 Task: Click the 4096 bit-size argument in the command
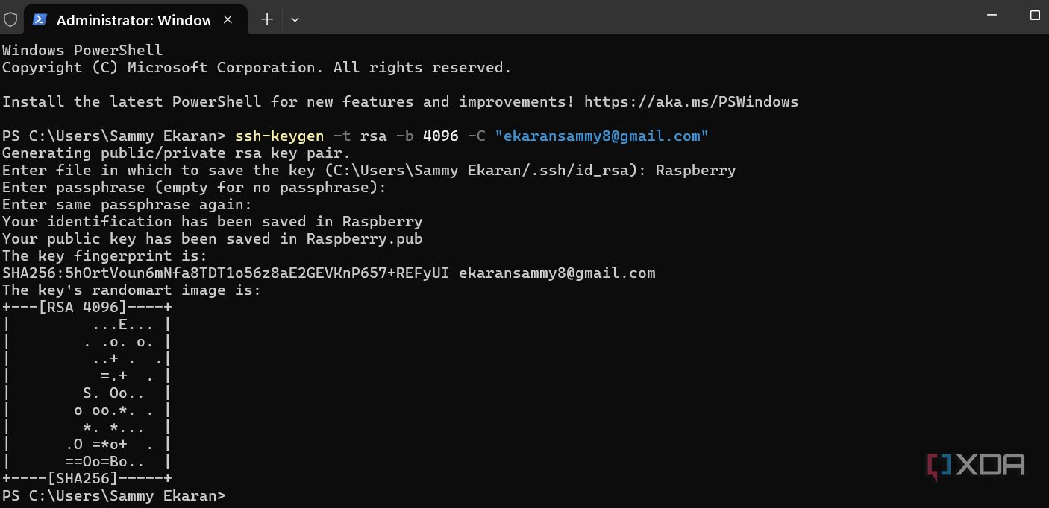(x=440, y=136)
